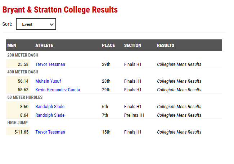The width and height of the screenshot is (234, 164).
Task: Click Collegiate Mens Results for Muhsin Yusuf
Action: point(179,81)
